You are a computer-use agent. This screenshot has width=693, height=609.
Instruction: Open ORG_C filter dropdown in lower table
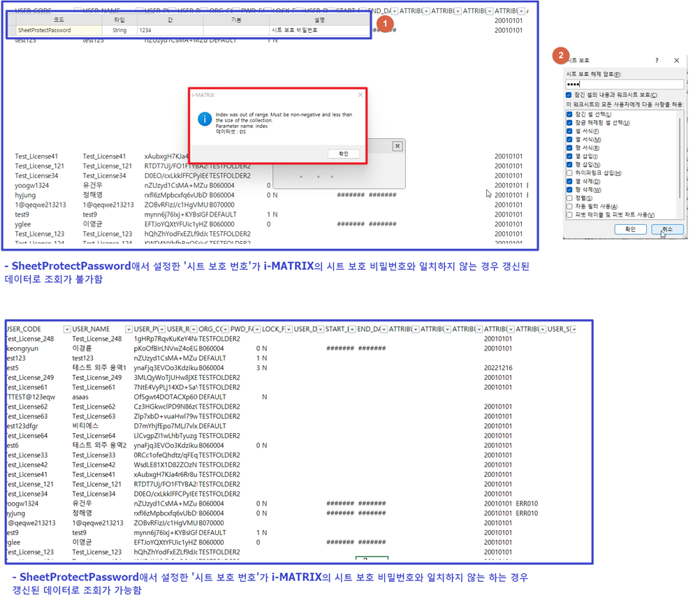(226, 329)
